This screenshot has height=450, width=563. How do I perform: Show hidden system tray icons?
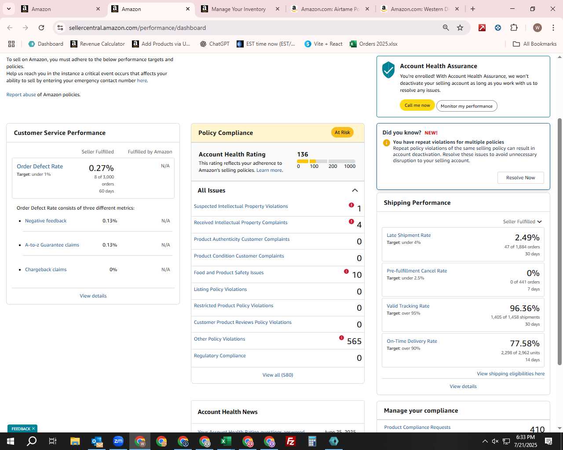485,441
